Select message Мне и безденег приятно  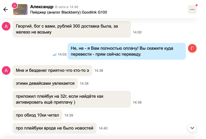coord(52,70)
